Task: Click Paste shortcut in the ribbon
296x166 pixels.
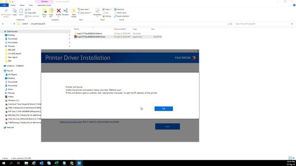Action: tap(32, 16)
